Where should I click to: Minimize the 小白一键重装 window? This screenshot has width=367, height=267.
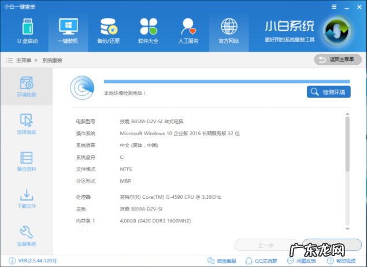pos(347,8)
